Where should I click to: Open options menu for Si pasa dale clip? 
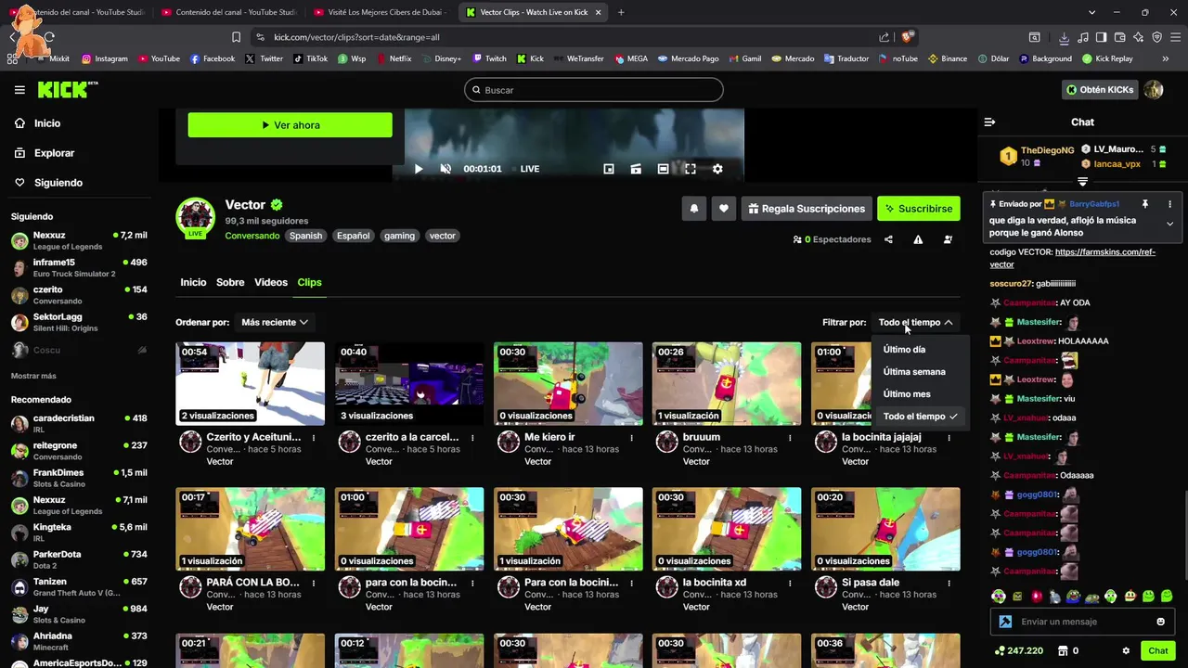[x=949, y=584]
